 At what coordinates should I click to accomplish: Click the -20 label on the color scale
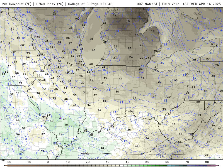pos(8,162)
